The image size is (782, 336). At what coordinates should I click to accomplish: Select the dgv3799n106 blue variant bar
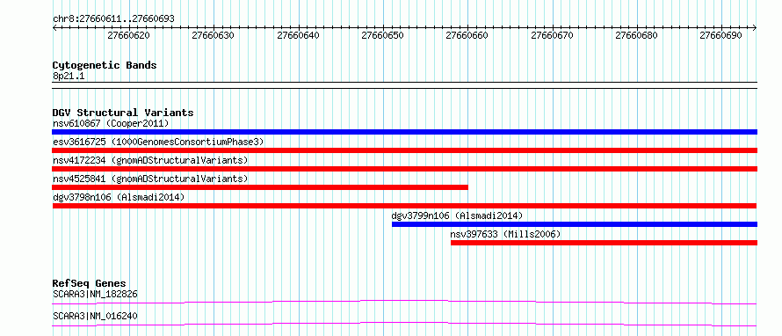point(575,224)
